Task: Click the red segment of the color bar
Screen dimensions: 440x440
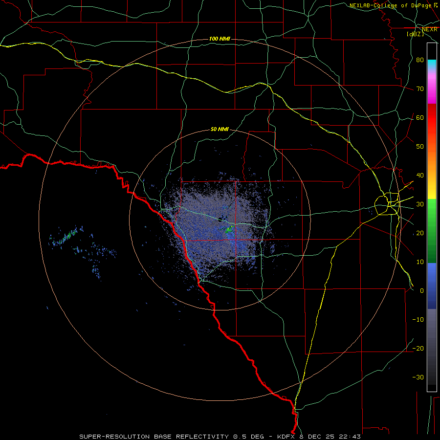Action: click(x=432, y=118)
